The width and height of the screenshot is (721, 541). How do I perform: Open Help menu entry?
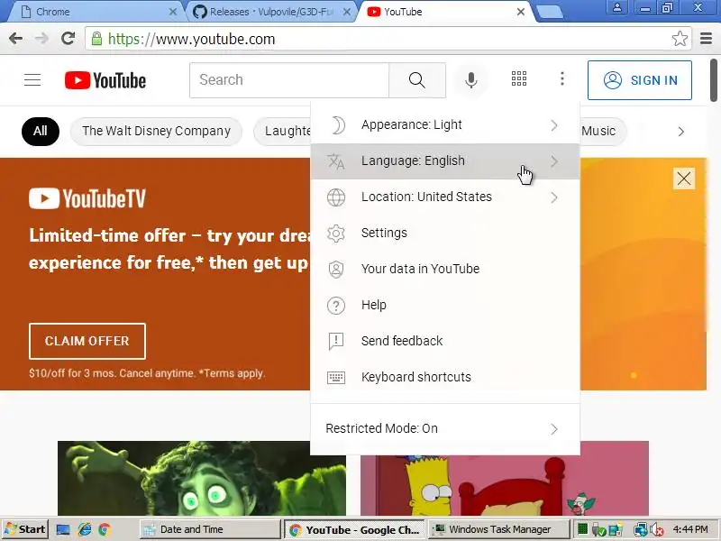(x=445, y=305)
